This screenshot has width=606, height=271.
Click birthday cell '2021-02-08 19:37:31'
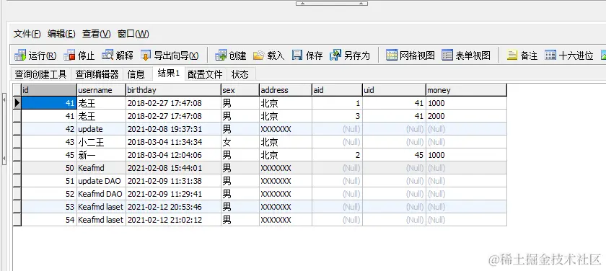[x=173, y=129]
